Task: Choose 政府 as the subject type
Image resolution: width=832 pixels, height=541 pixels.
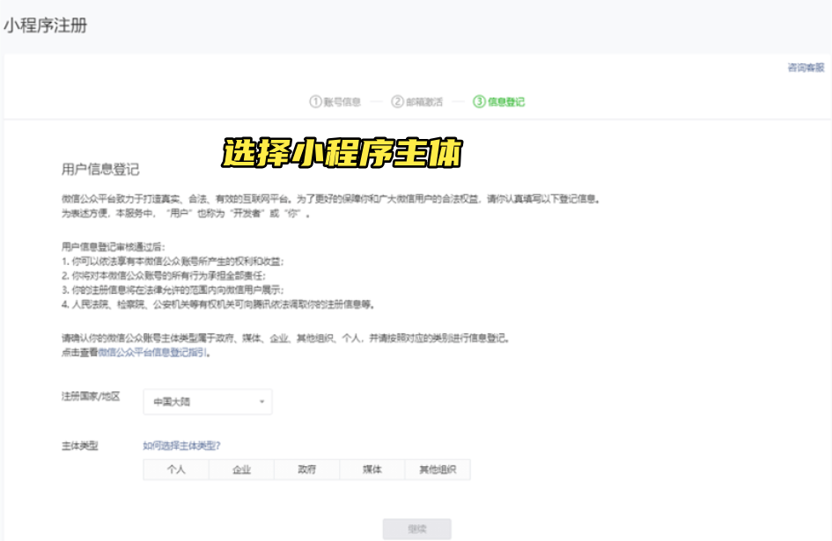Action: click(x=306, y=470)
